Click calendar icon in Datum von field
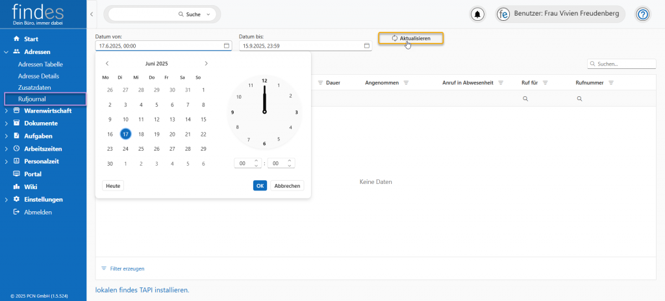This screenshot has width=665, height=301. coord(226,46)
